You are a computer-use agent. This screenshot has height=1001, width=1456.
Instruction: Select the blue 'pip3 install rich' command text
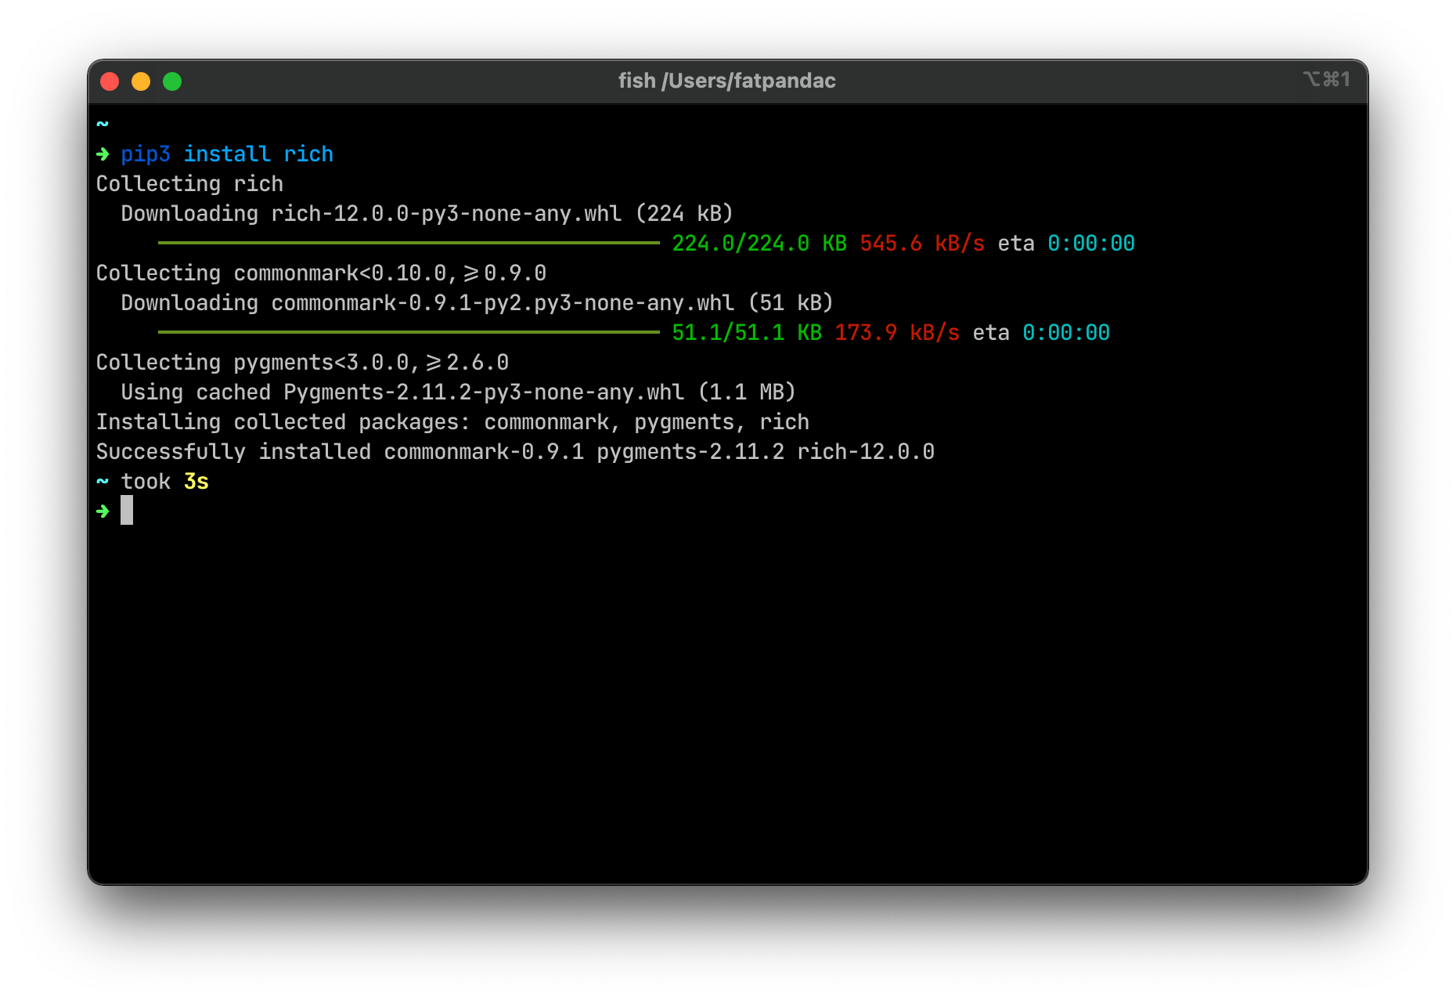point(226,154)
